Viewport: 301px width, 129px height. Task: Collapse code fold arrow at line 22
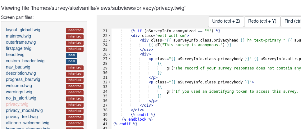click(110, 36)
